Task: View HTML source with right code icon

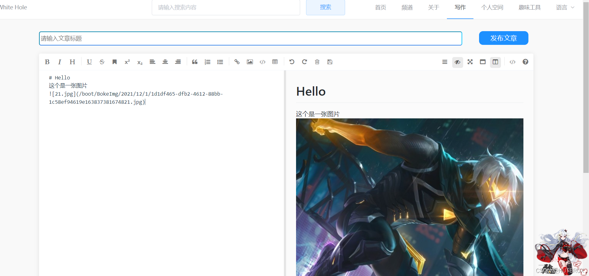Action: (x=512, y=62)
